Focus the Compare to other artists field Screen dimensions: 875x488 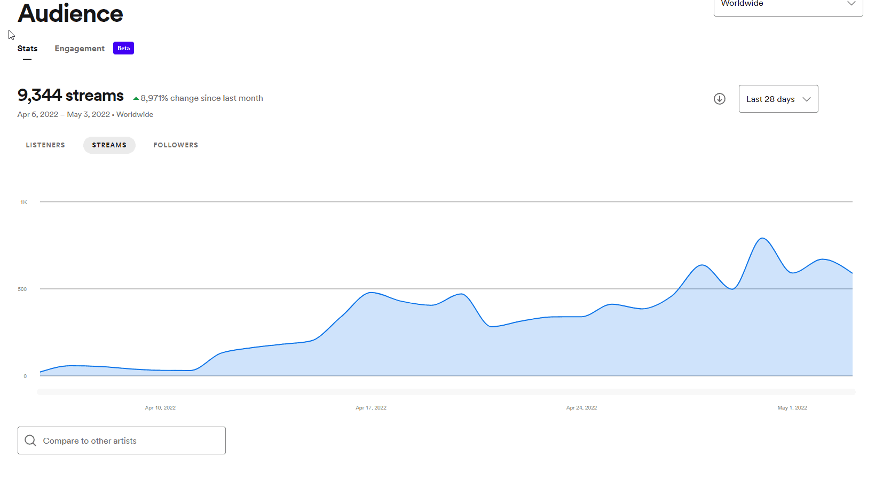point(128,440)
